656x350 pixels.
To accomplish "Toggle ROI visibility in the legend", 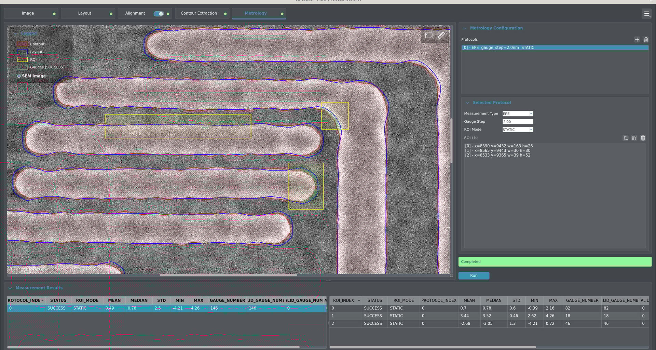I will click(x=23, y=59).
